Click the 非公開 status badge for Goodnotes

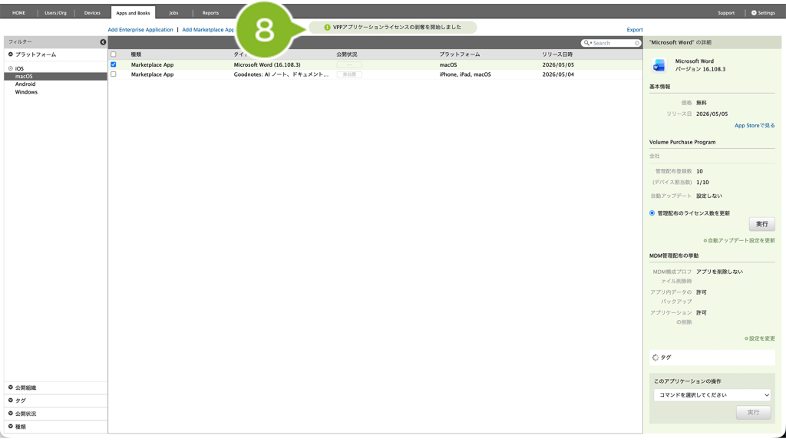[349, 74]
